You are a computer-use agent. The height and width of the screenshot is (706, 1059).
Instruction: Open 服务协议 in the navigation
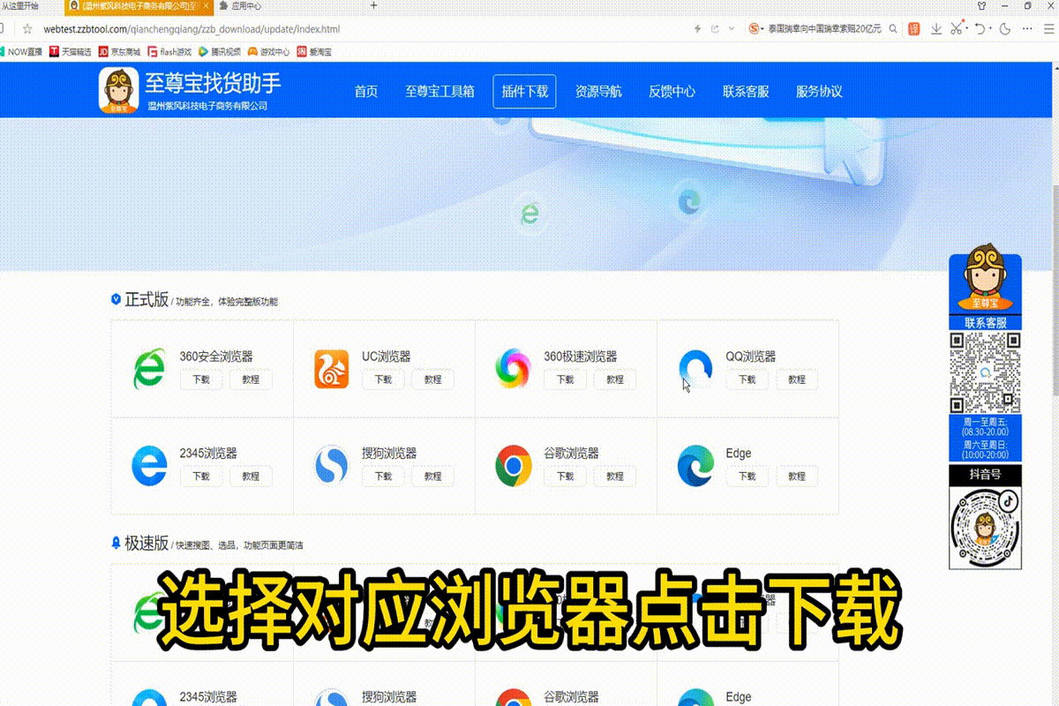point(819,91)
